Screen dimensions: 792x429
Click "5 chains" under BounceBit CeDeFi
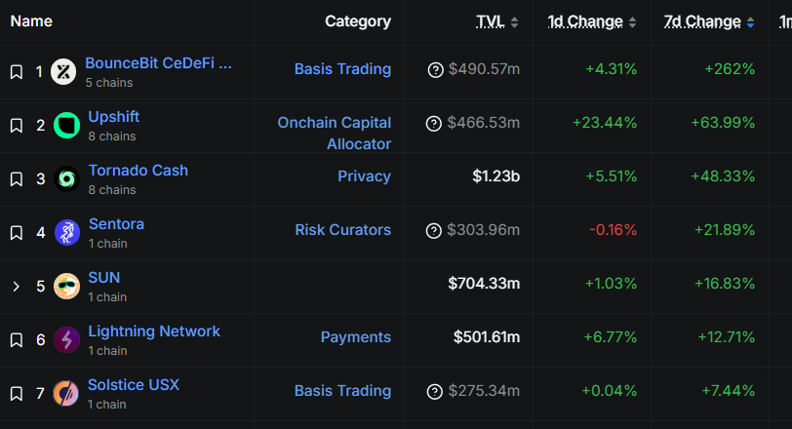tap(109, 83)
